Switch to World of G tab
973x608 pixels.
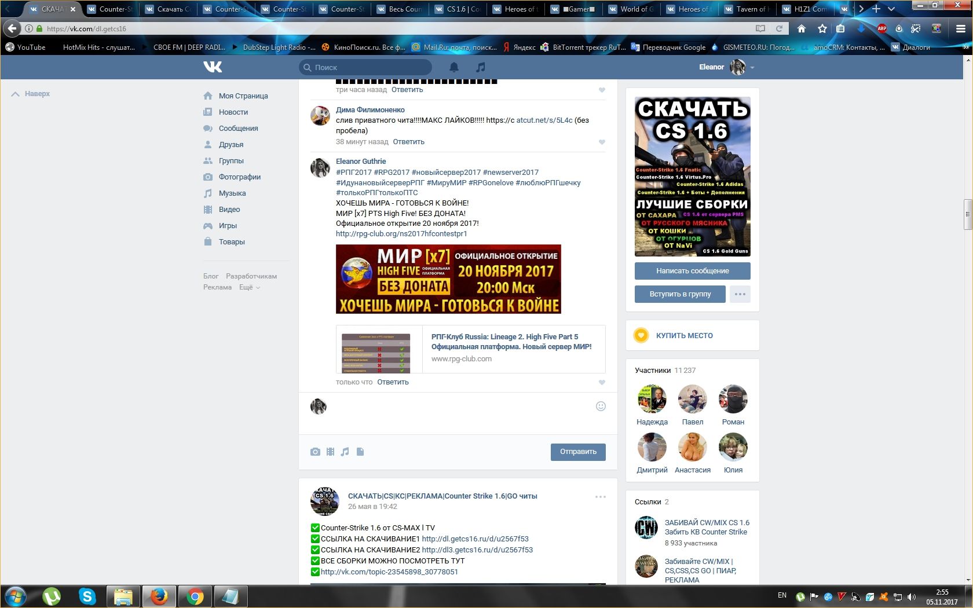click(x=631, y=9)
